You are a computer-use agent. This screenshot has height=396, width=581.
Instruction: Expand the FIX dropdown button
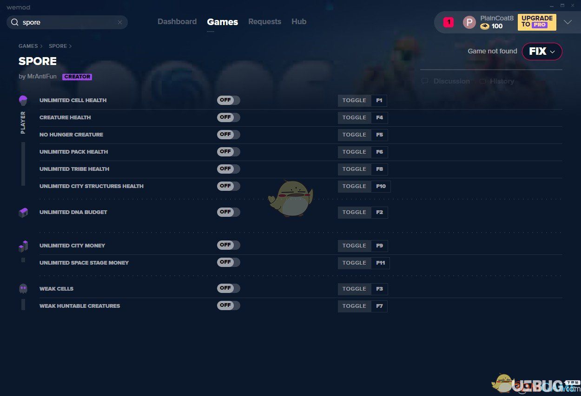pos(542,52)
